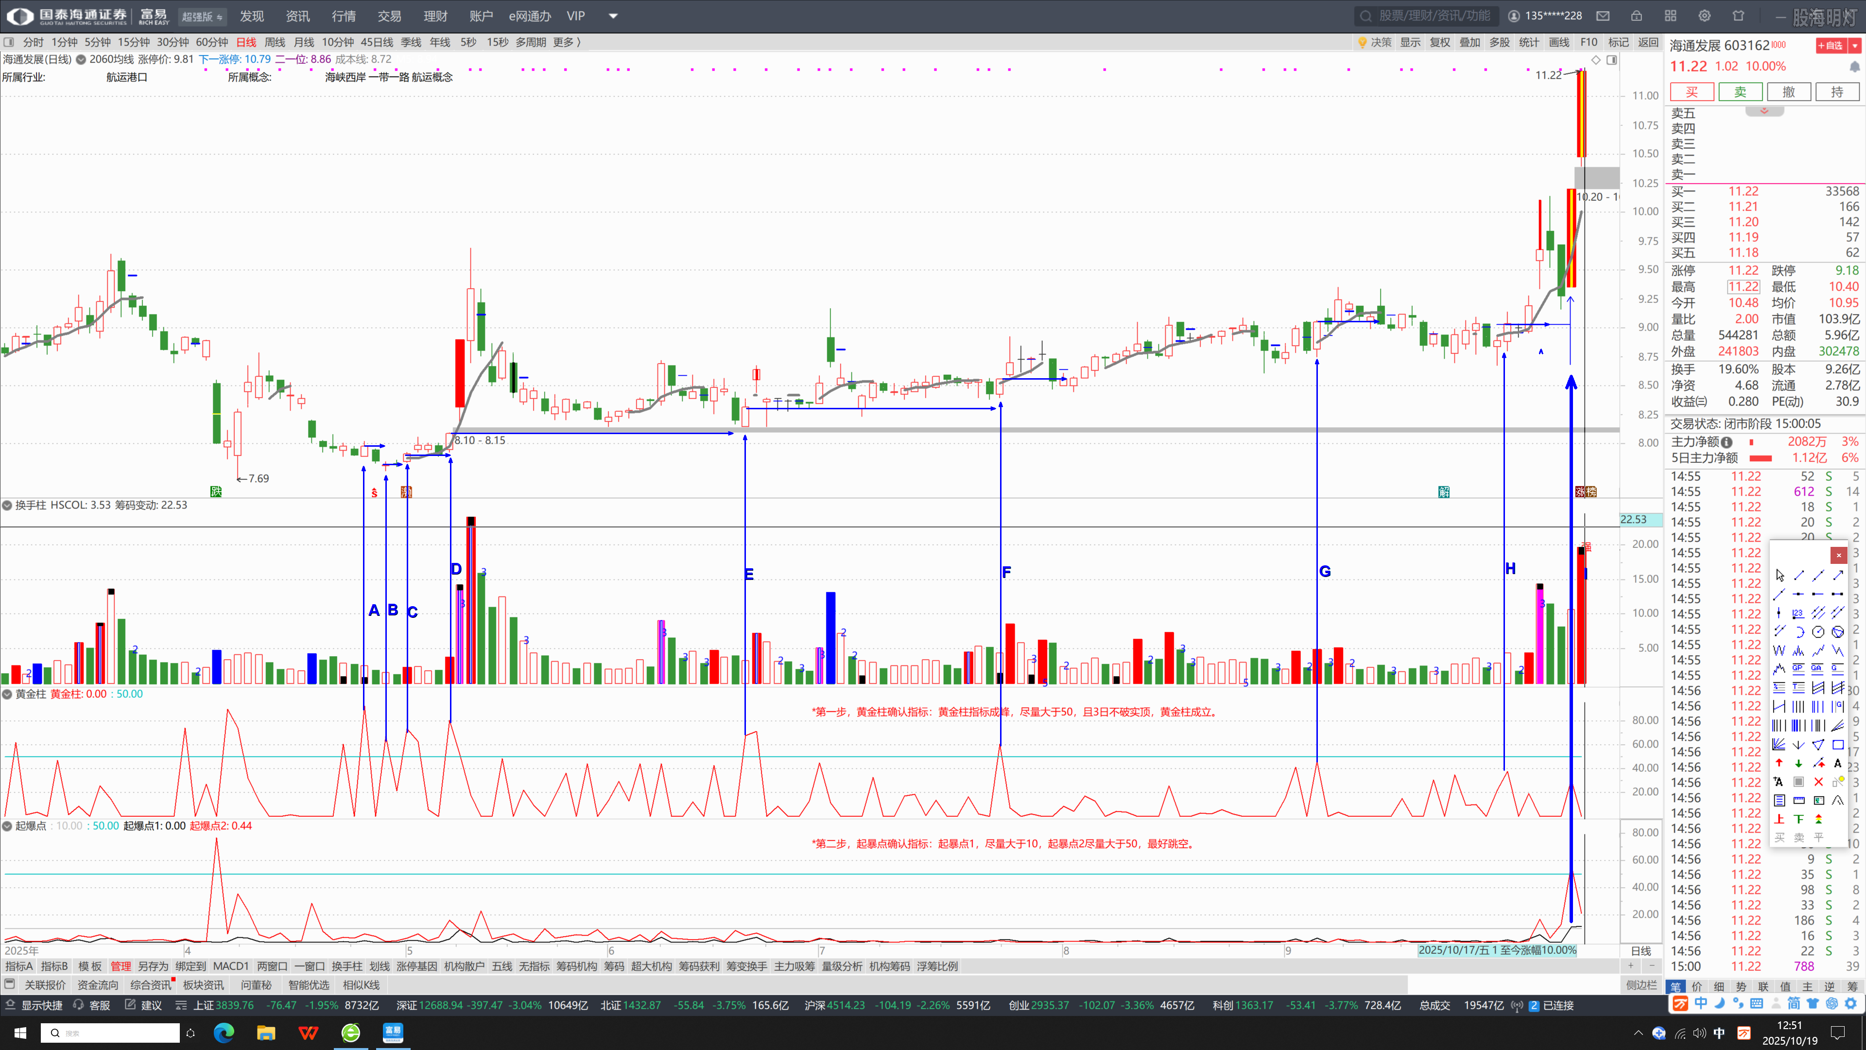
Task: Expand the 更多 period options
Action: point(566,42)
